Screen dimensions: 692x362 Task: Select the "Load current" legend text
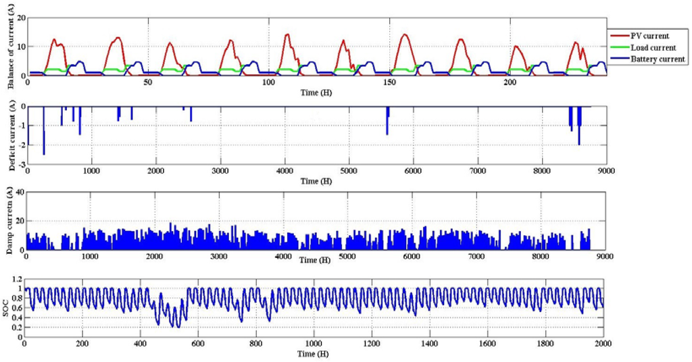click(653, 47)
